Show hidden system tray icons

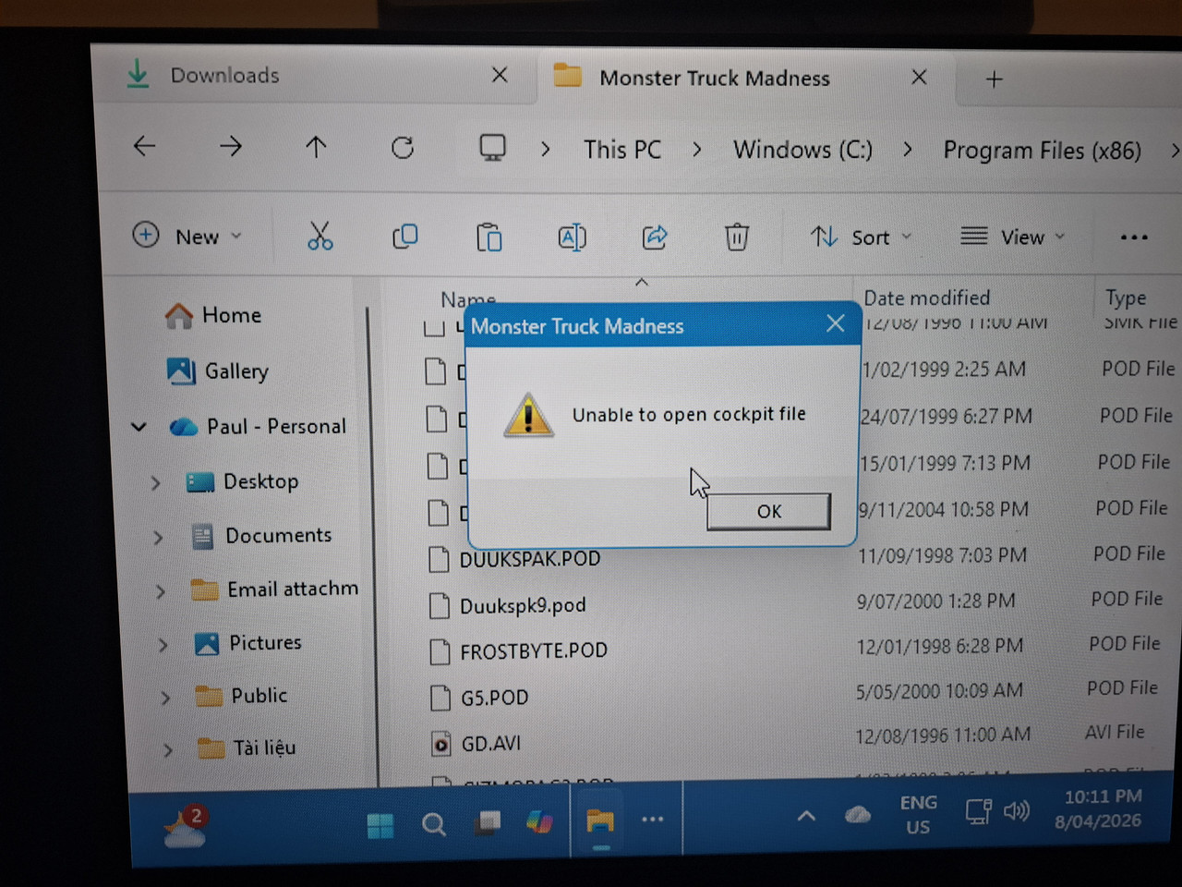point(806,816)
